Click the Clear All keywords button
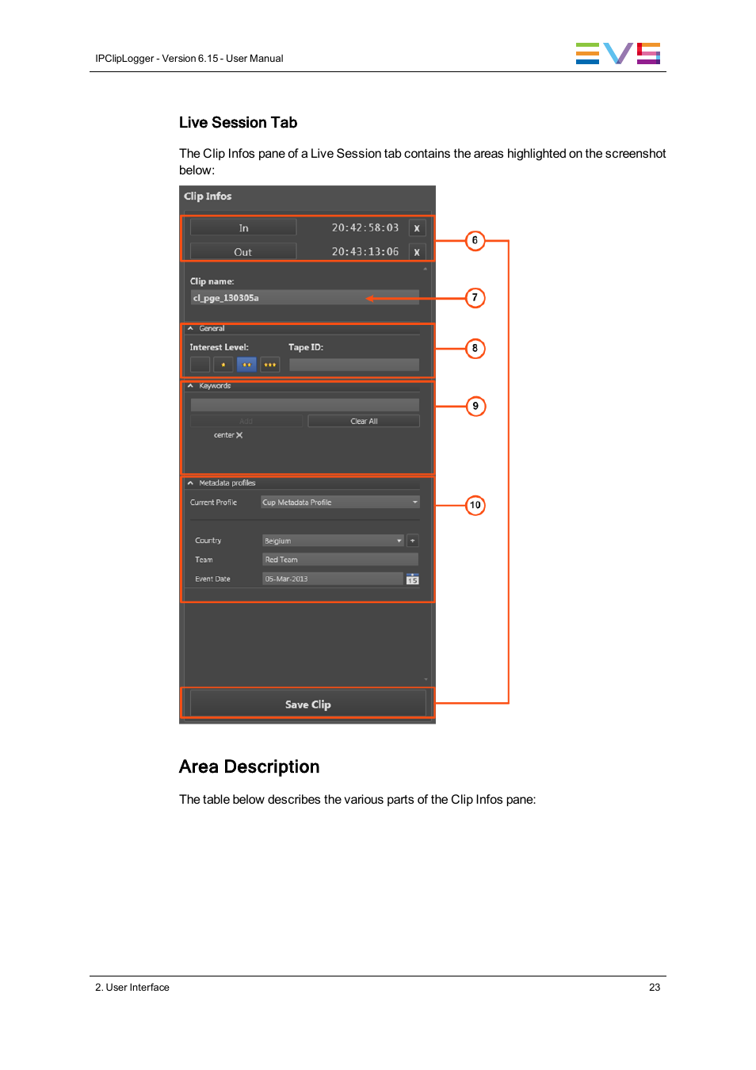Screen dimensions: 756x1070 pyautogui.click(x=364, y=422)
